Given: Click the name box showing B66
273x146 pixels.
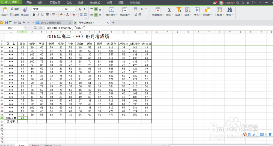Looking at the screenshot, I should (13, 28).
